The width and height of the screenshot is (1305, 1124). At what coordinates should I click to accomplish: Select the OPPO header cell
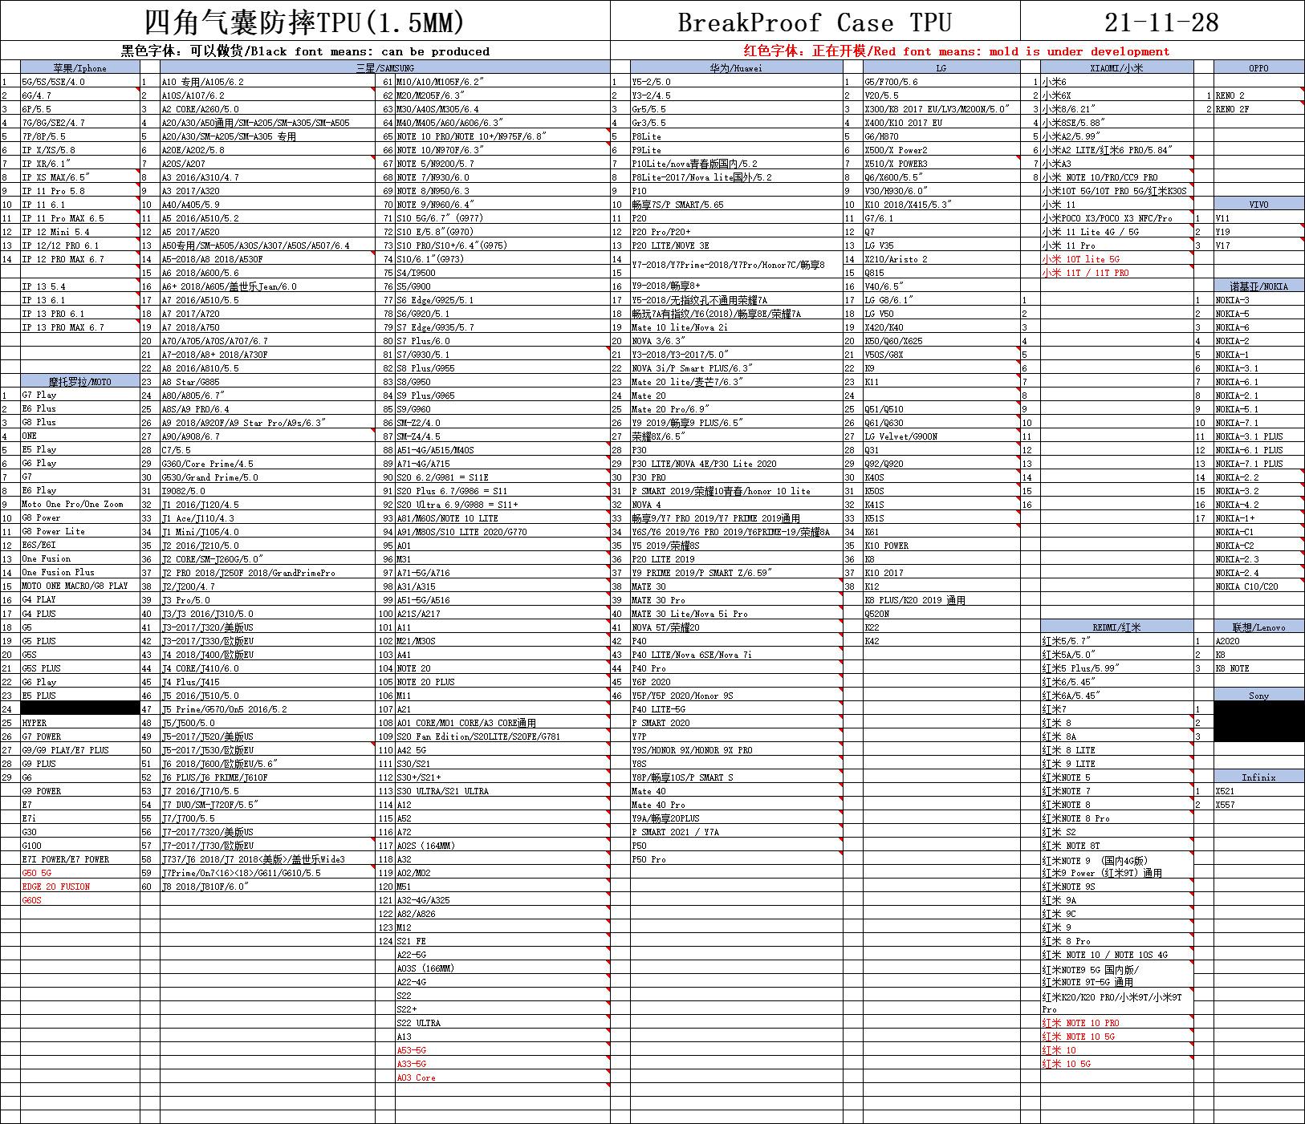(1259, 68)
